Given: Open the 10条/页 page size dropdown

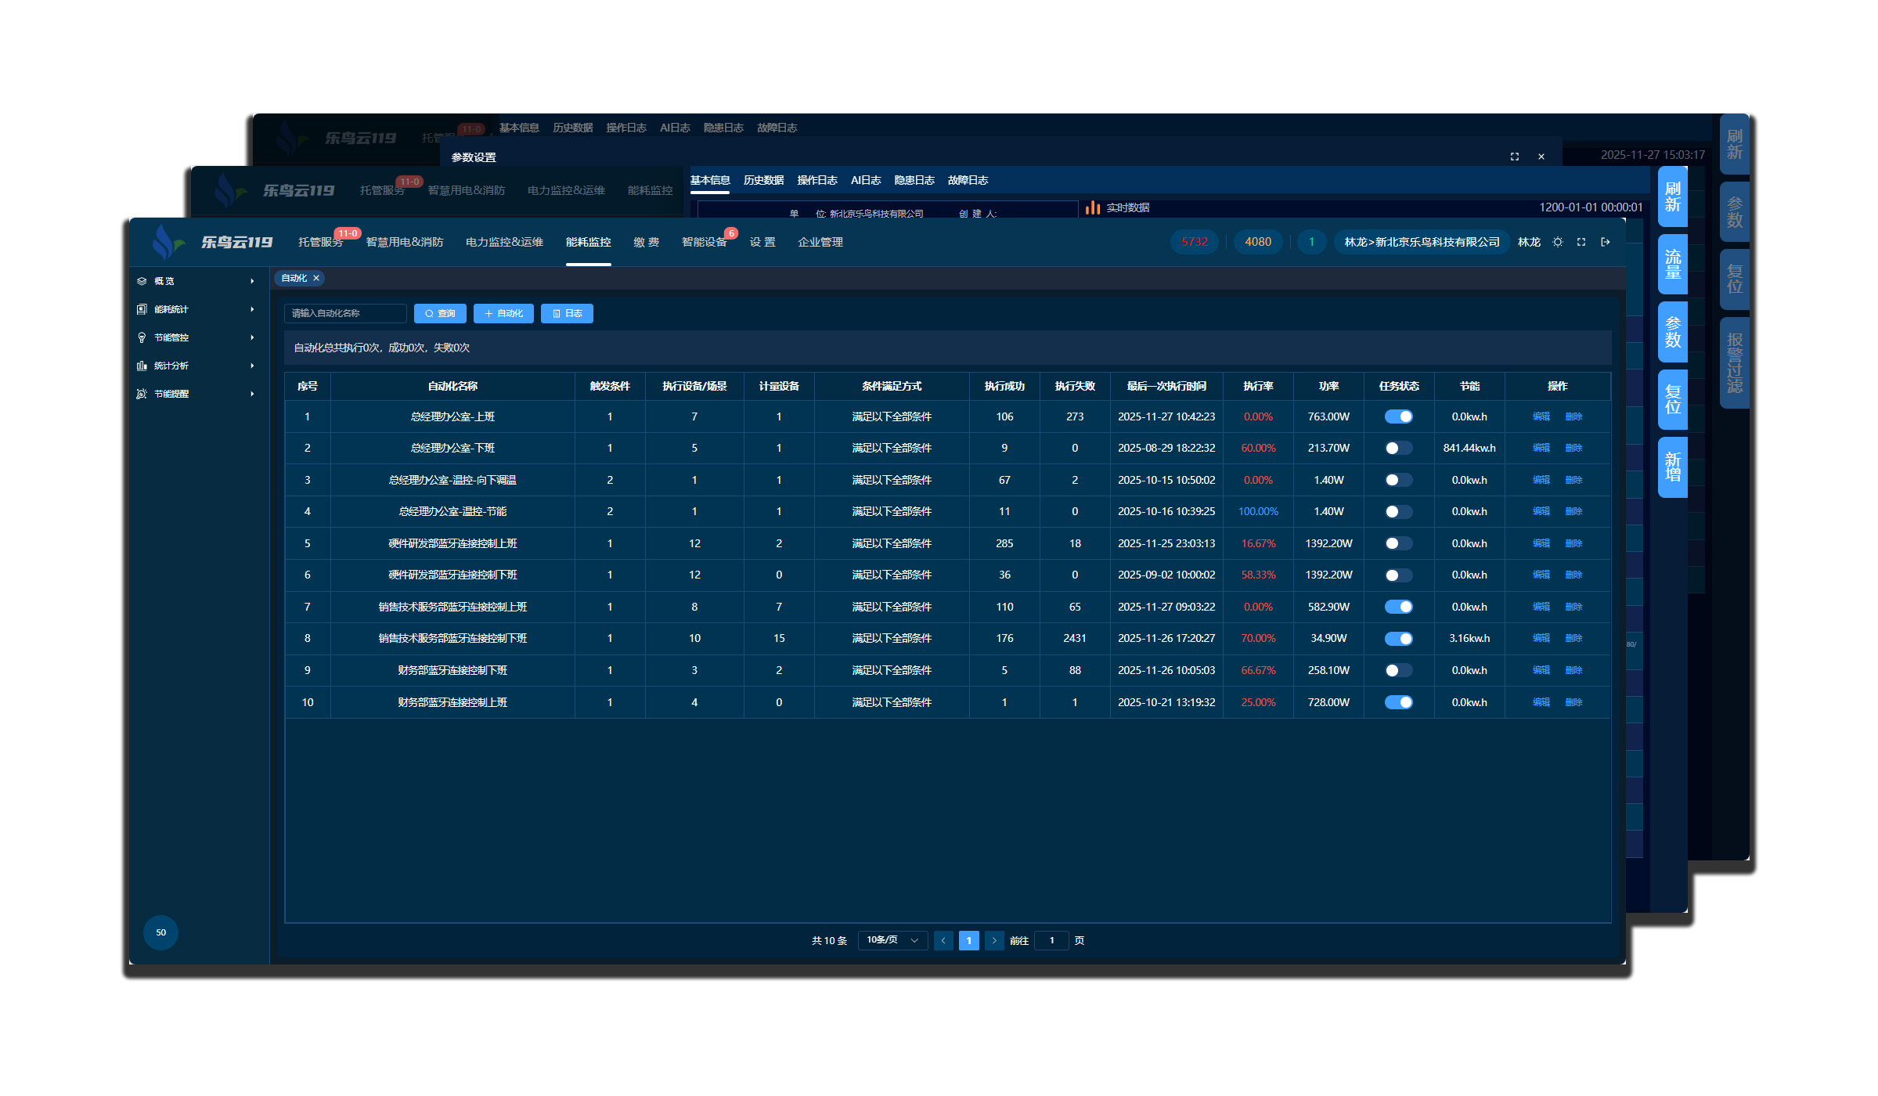Looking at the screenshot, I should (892, 940).
